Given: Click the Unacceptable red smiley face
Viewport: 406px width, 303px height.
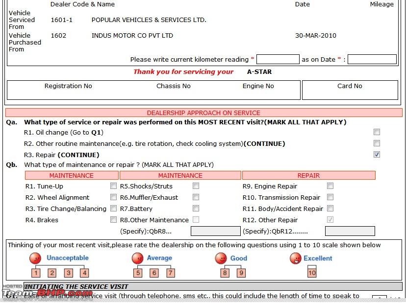Looking at the screenshot, I should [x=35, y=258].
